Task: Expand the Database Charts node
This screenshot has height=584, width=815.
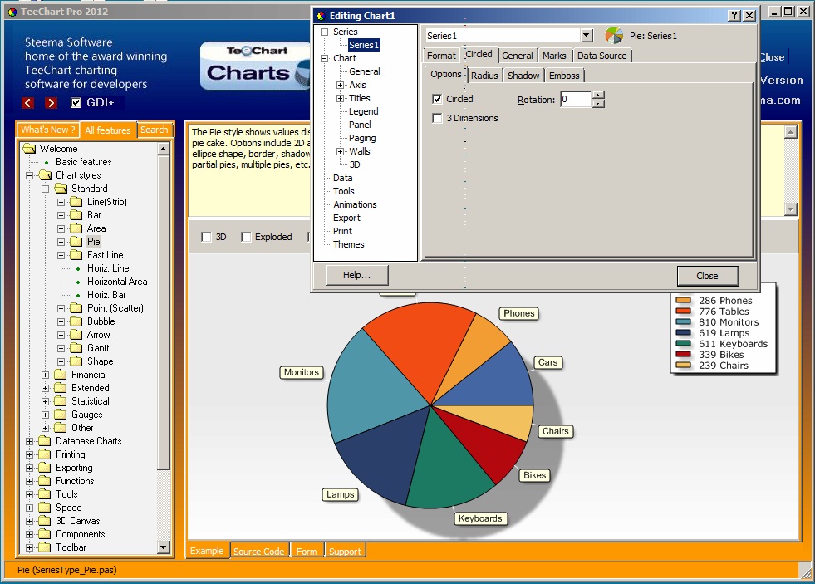Action: 30,442
